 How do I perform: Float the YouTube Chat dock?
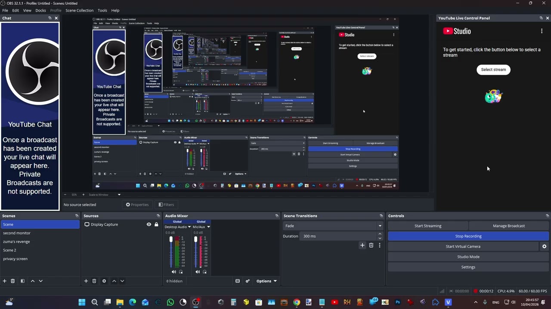50,18
